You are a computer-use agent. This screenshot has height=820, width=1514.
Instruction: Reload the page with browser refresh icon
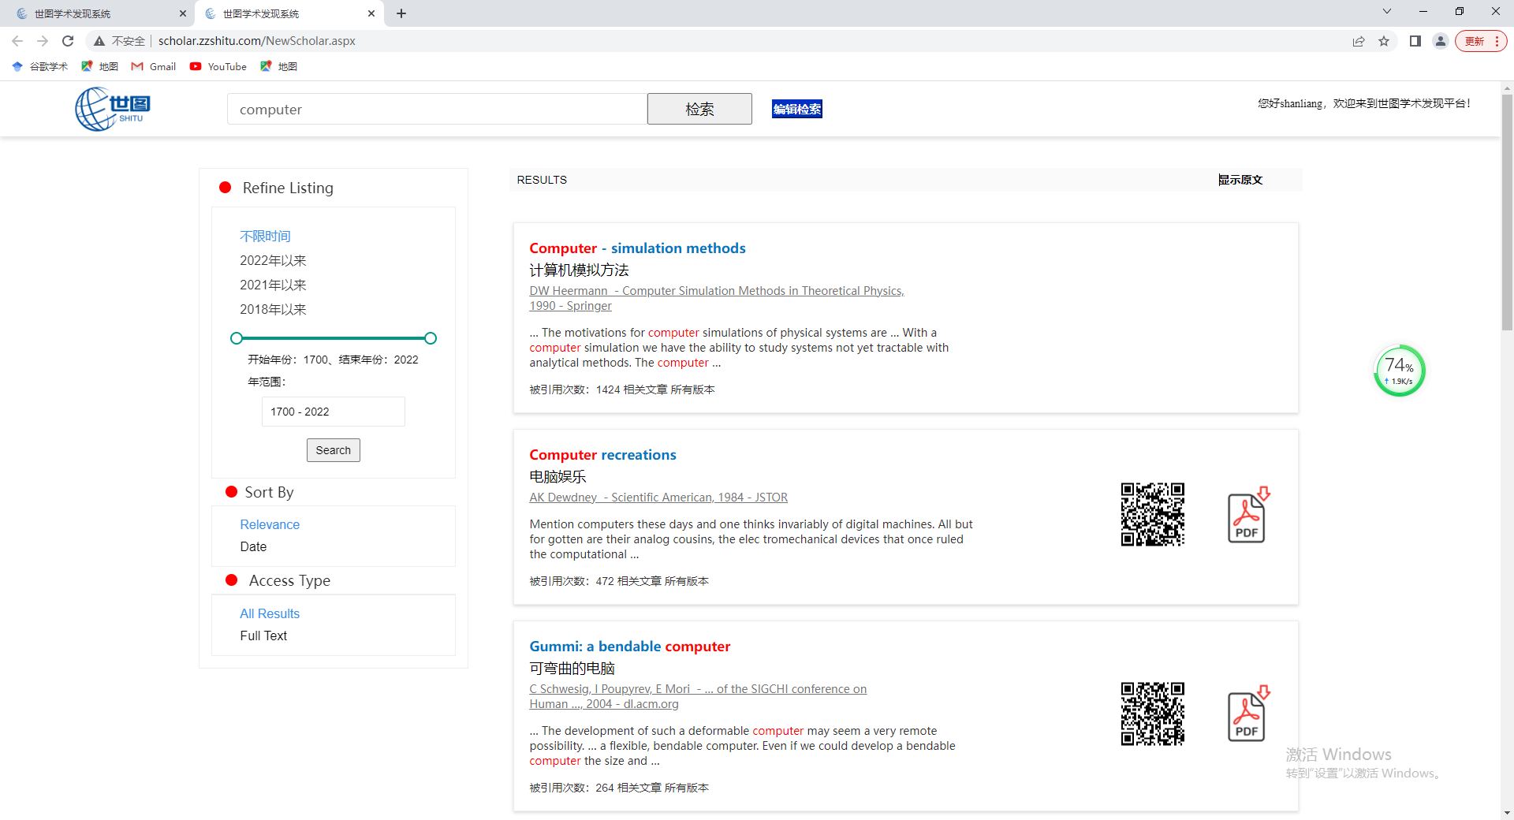pyautogui.click(x=68, y=41)
